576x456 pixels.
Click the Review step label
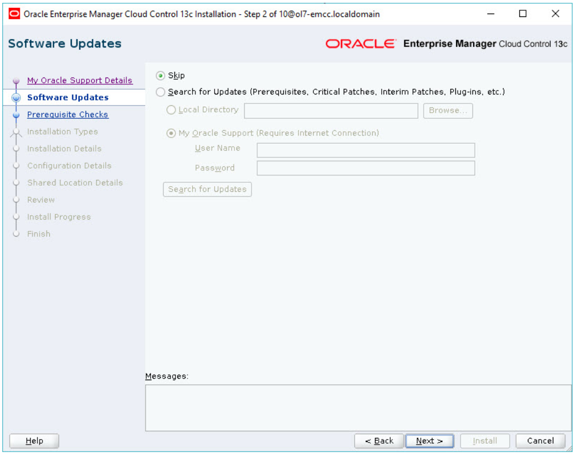tap(41, 200)
